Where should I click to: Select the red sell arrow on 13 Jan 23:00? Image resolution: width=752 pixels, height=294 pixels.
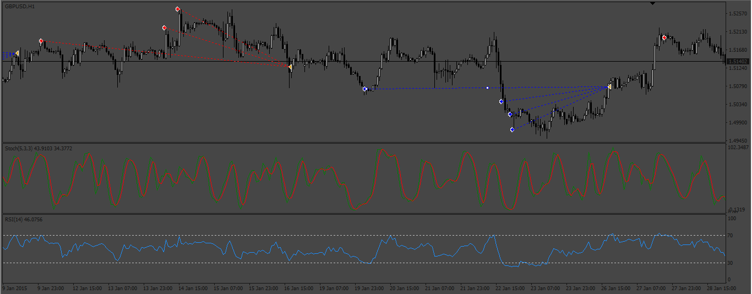[x=165, y=28]
